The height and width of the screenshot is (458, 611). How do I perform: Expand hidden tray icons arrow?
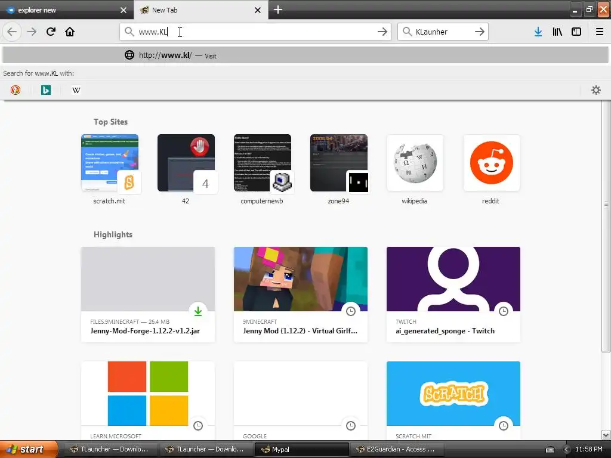(567, 450)
